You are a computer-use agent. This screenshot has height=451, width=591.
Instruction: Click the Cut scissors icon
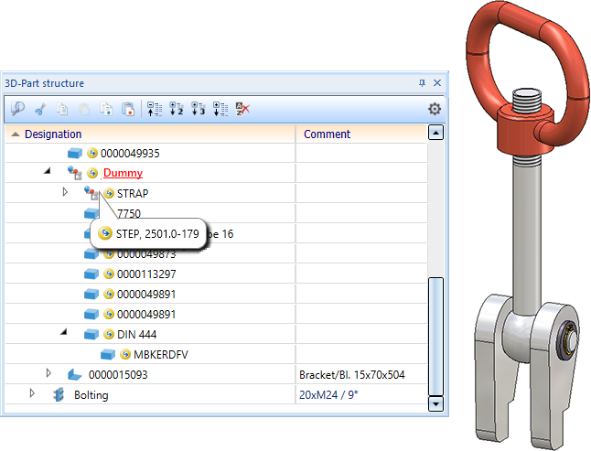pos(39,109)
